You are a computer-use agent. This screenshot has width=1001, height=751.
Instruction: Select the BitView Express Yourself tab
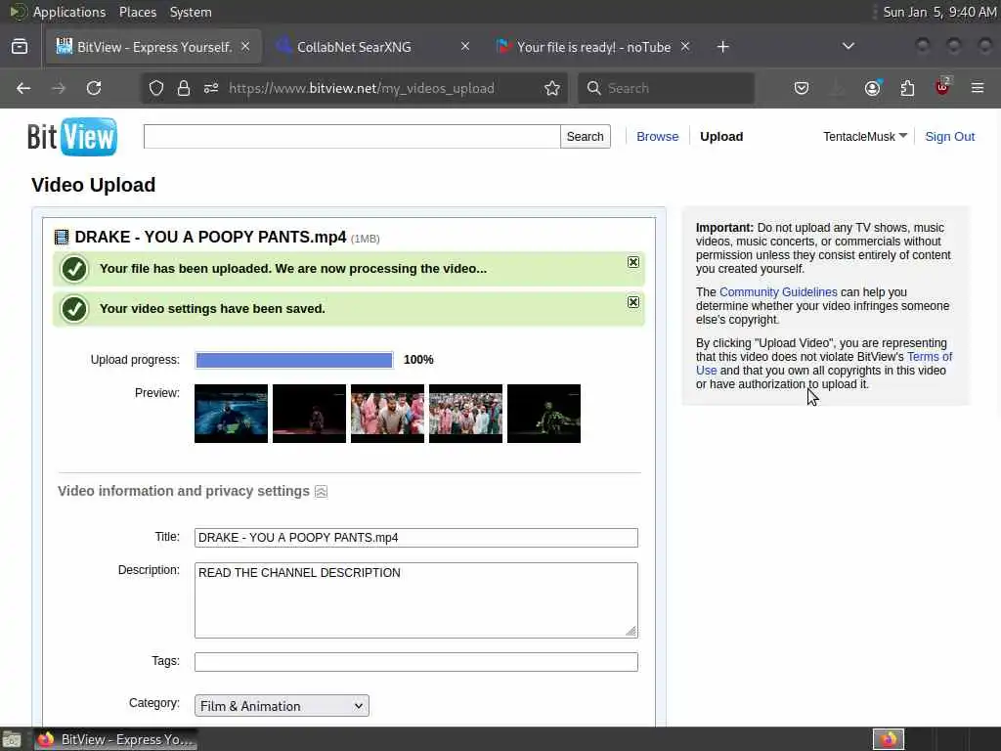[x=153, y=47]
